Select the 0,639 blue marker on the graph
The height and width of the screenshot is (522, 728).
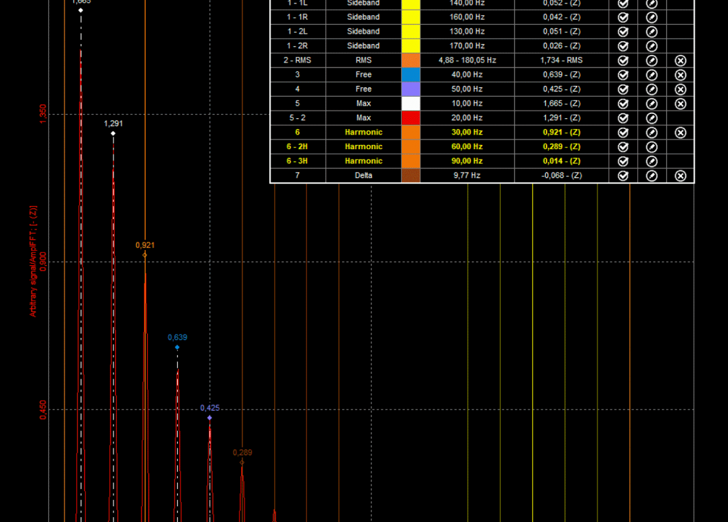(177, 348)
